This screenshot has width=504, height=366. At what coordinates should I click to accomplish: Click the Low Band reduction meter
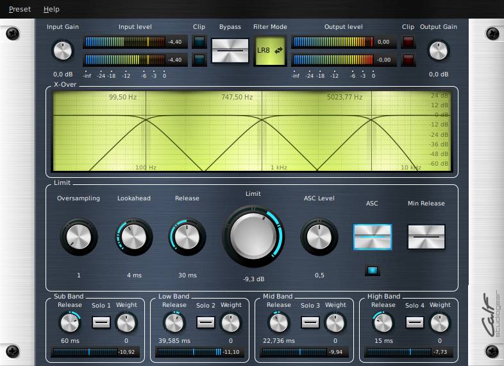click(199, 352)
